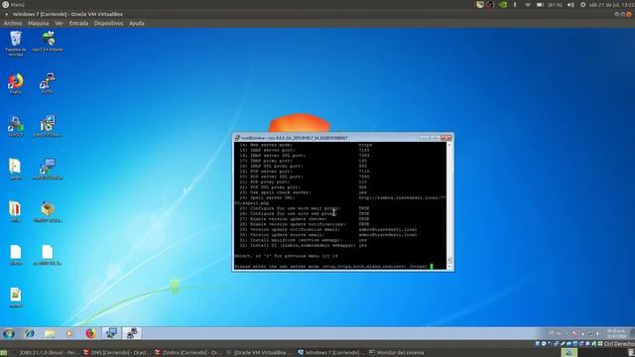Open the system settings gear indicator
This screenshot has width=635, height=357.
click(582, 4)
